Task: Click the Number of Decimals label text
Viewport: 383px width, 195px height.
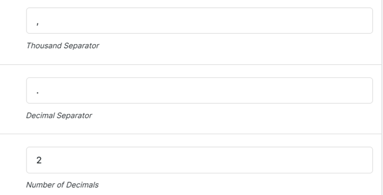Action: tap(62, 185)
